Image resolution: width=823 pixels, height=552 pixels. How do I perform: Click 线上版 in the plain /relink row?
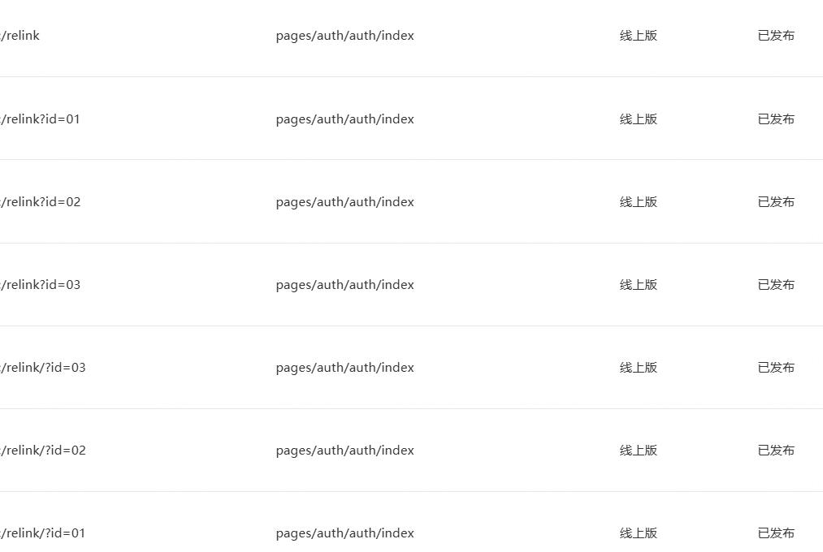pyautogui.click(x=639, y=36)
